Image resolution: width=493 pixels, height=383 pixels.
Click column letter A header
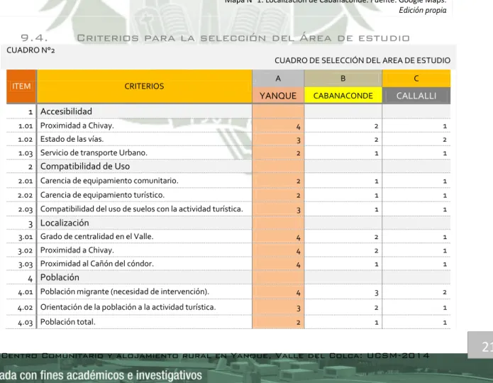click(278, 78)
